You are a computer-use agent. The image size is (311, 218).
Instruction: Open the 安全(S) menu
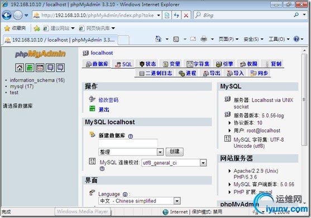point(253,39)
